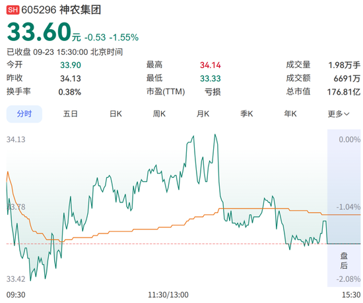Click the 市盈(TTM) value 亏损
Image resolution: width=363 pixels, height=303 pixels.
coord(213,92)
